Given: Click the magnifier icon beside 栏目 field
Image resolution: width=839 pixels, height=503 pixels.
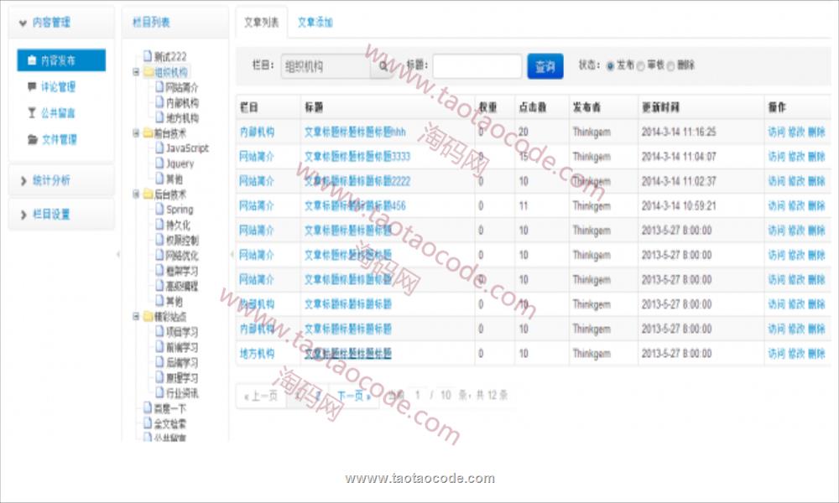Looking at the screenshot, I should tap(383, 66).
